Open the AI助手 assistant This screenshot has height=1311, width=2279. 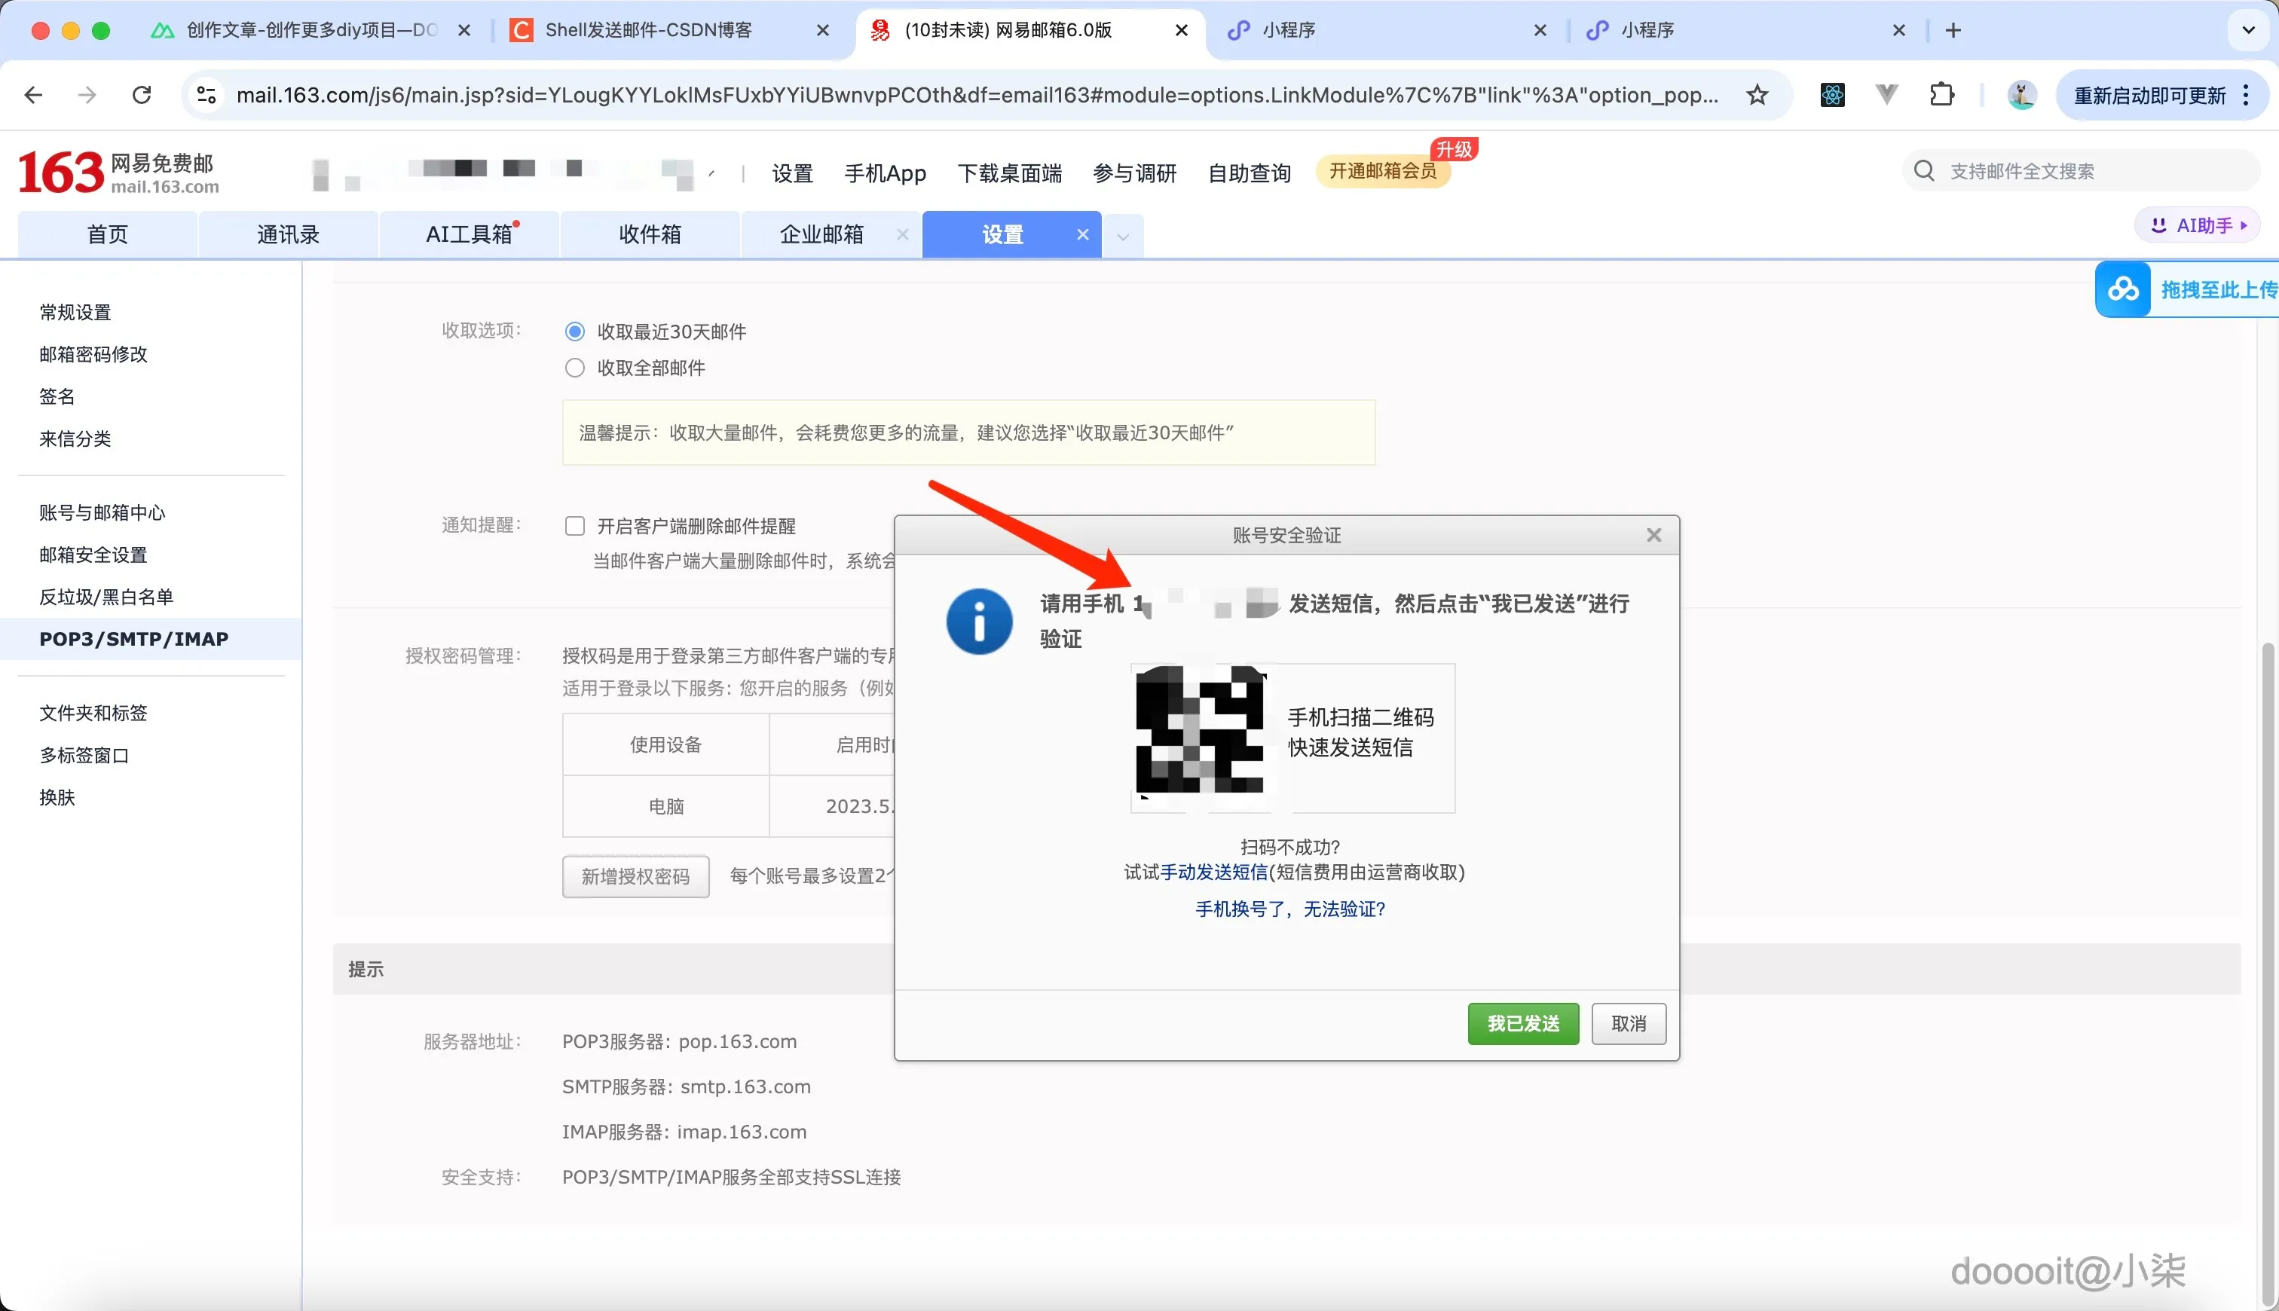2195,225
